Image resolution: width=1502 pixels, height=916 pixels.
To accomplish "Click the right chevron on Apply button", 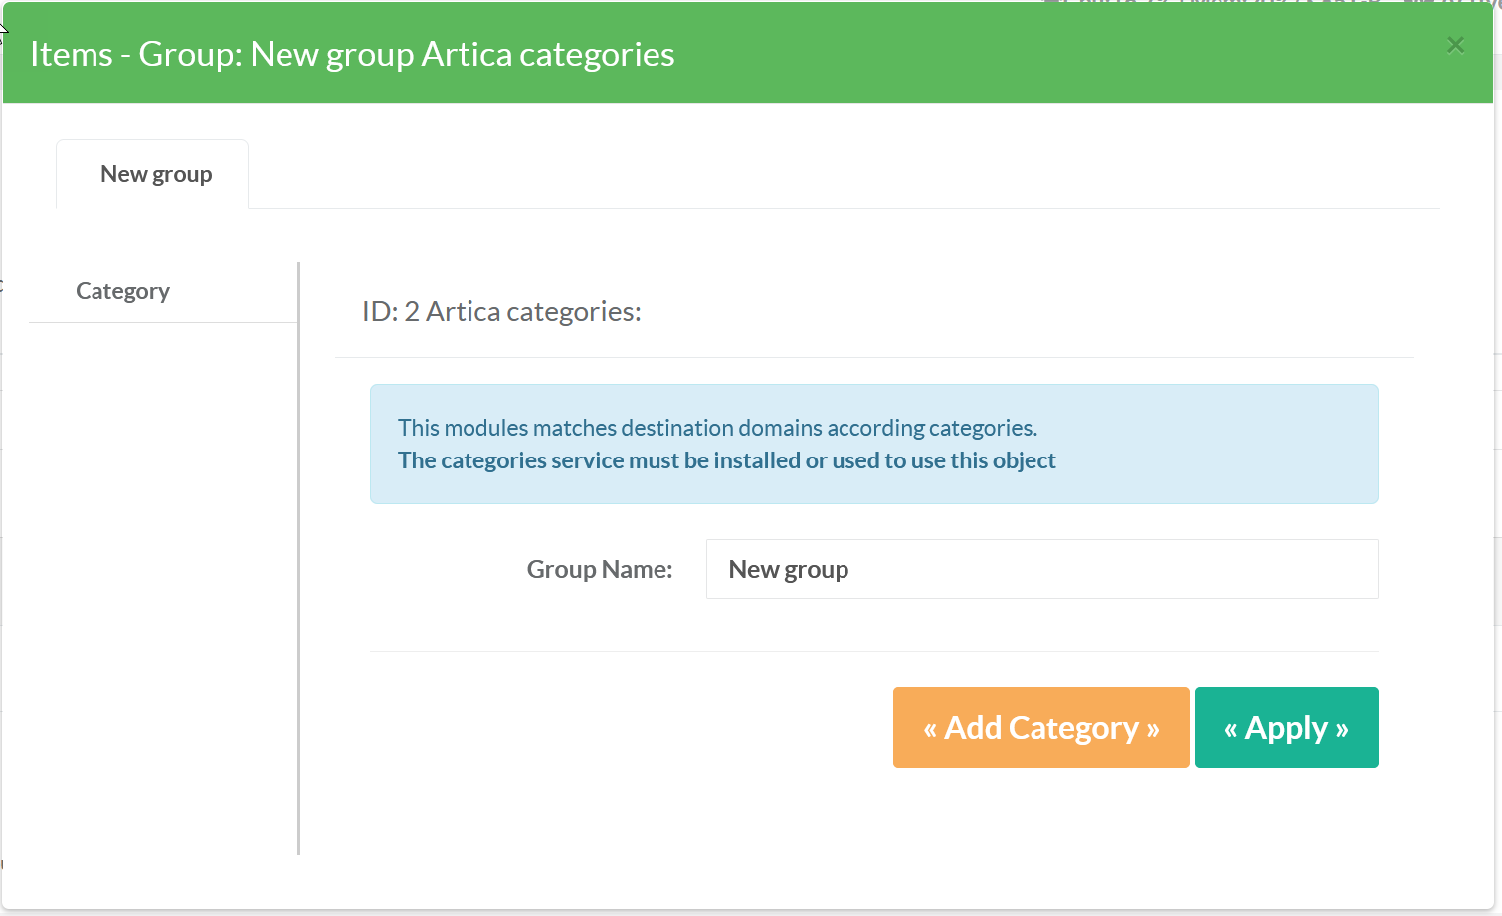I will (1342, 730).
